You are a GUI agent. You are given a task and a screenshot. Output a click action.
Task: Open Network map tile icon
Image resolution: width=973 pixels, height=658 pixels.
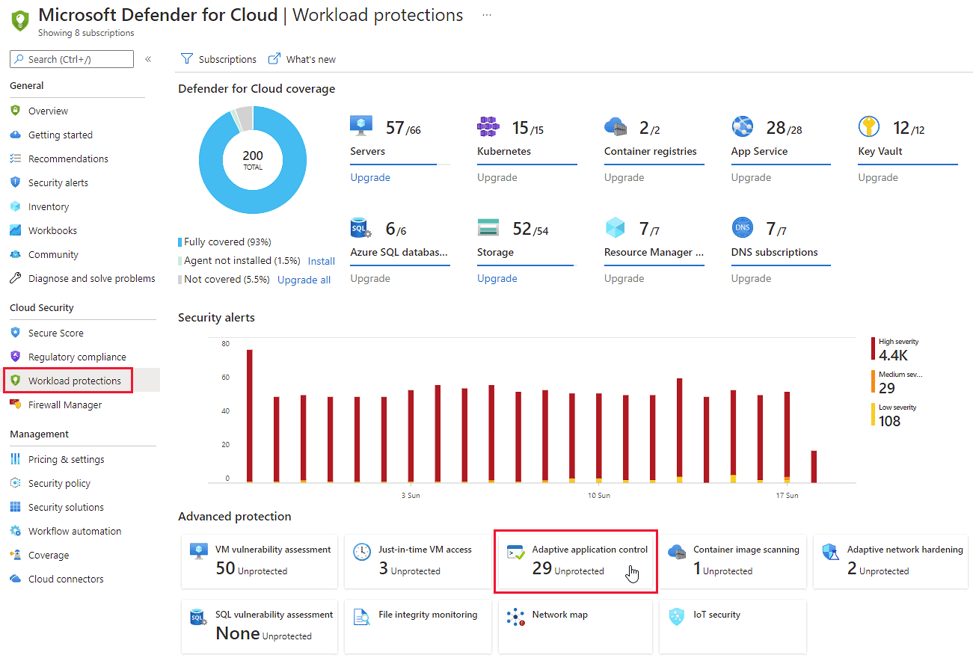515,617
